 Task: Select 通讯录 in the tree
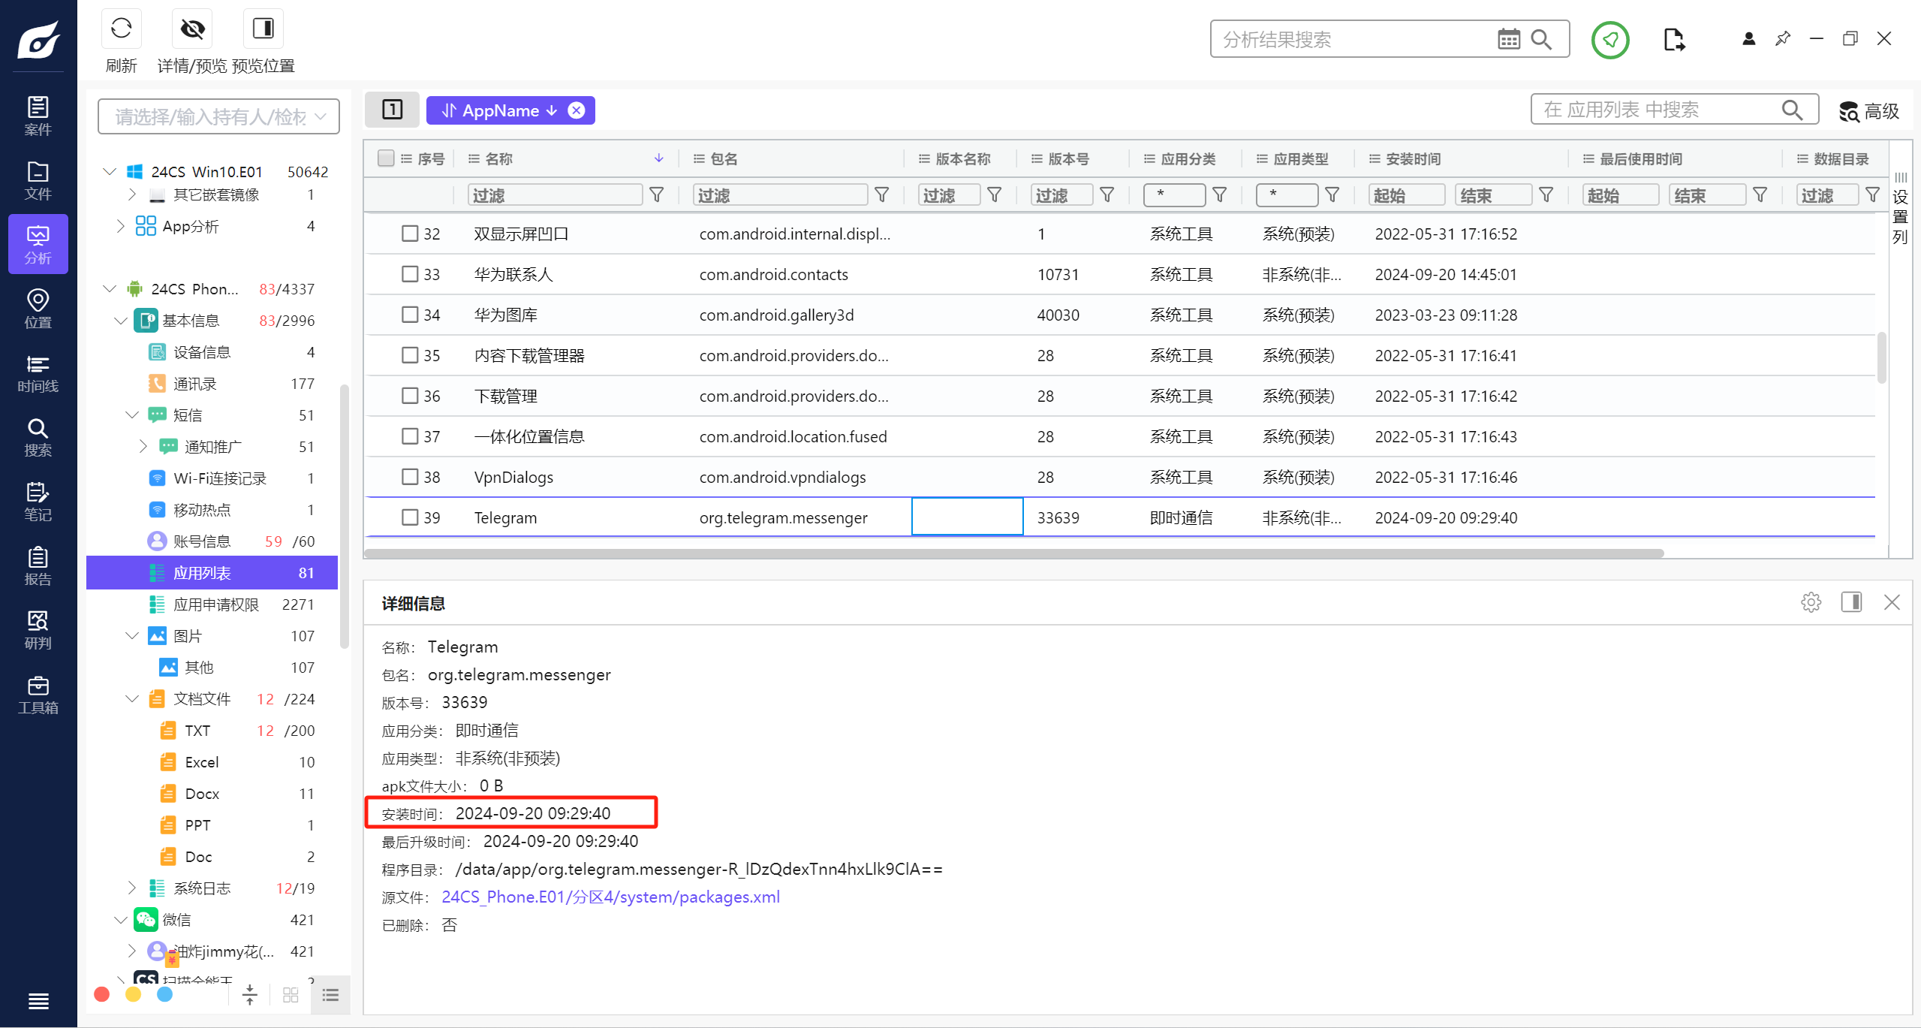point(194,384)
